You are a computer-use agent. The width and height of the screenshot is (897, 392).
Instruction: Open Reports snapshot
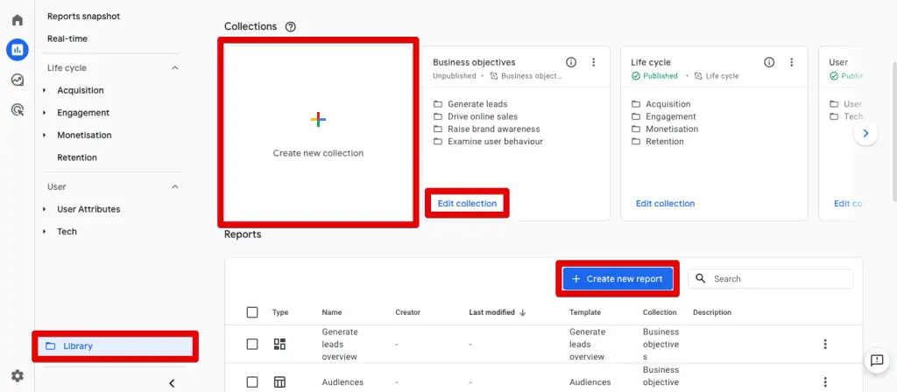coord(83,17)
